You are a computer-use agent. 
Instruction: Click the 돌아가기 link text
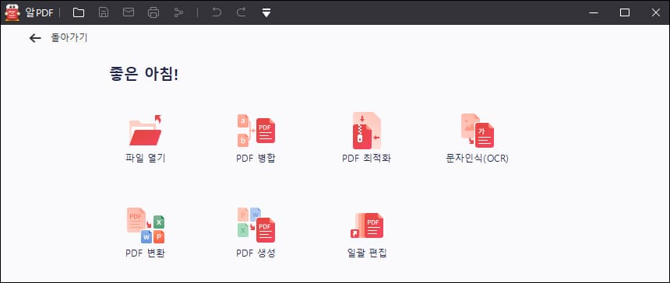(x=69, y=37)
